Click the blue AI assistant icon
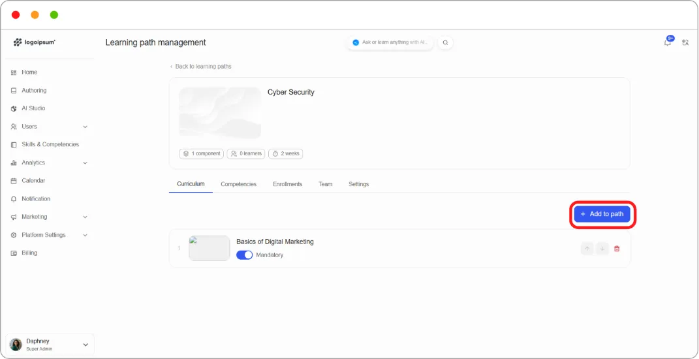This screenshot has width=699, height=359. pyautogui.click(x=356, y=42)
